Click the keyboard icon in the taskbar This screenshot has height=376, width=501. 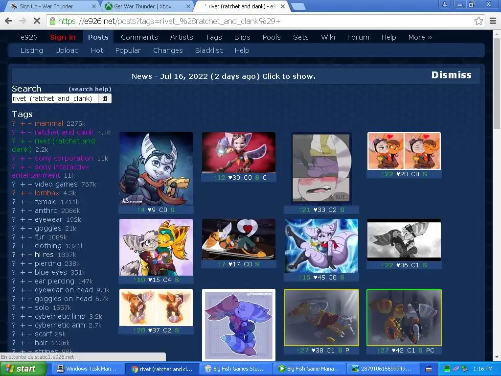pos(429,369)
